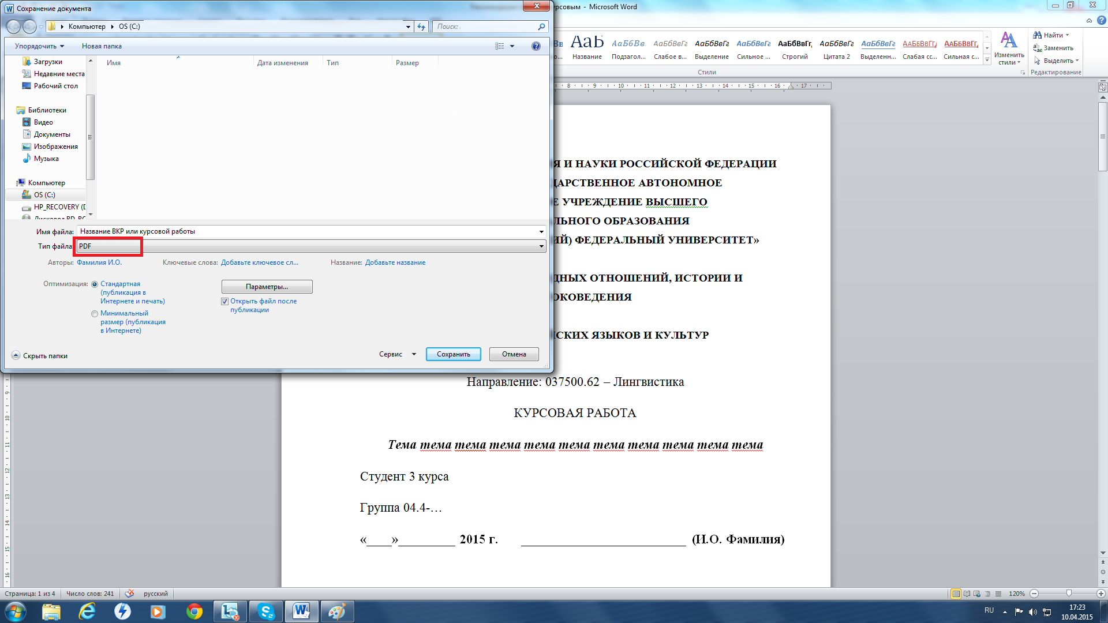This screenshot has height=623, width=1108.
Task: Open the file name history dropdown arrow
Action: 541,232
